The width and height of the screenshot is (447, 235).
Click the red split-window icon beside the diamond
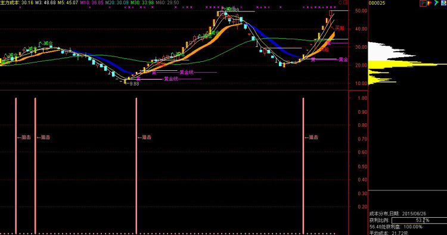click(346, 2)
